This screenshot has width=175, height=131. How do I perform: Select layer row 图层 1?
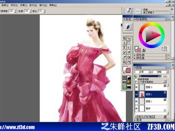[150, 101]
